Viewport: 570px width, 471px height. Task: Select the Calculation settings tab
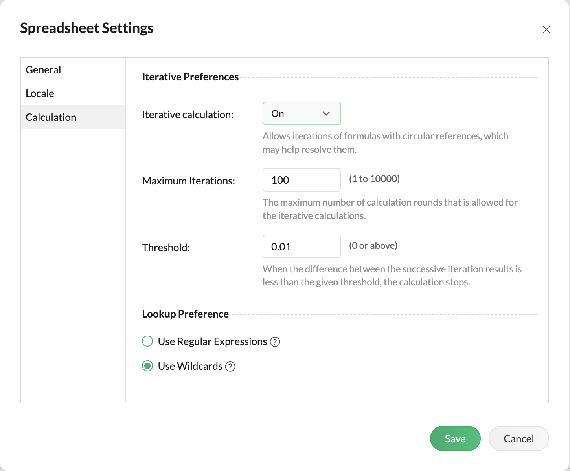51,117
